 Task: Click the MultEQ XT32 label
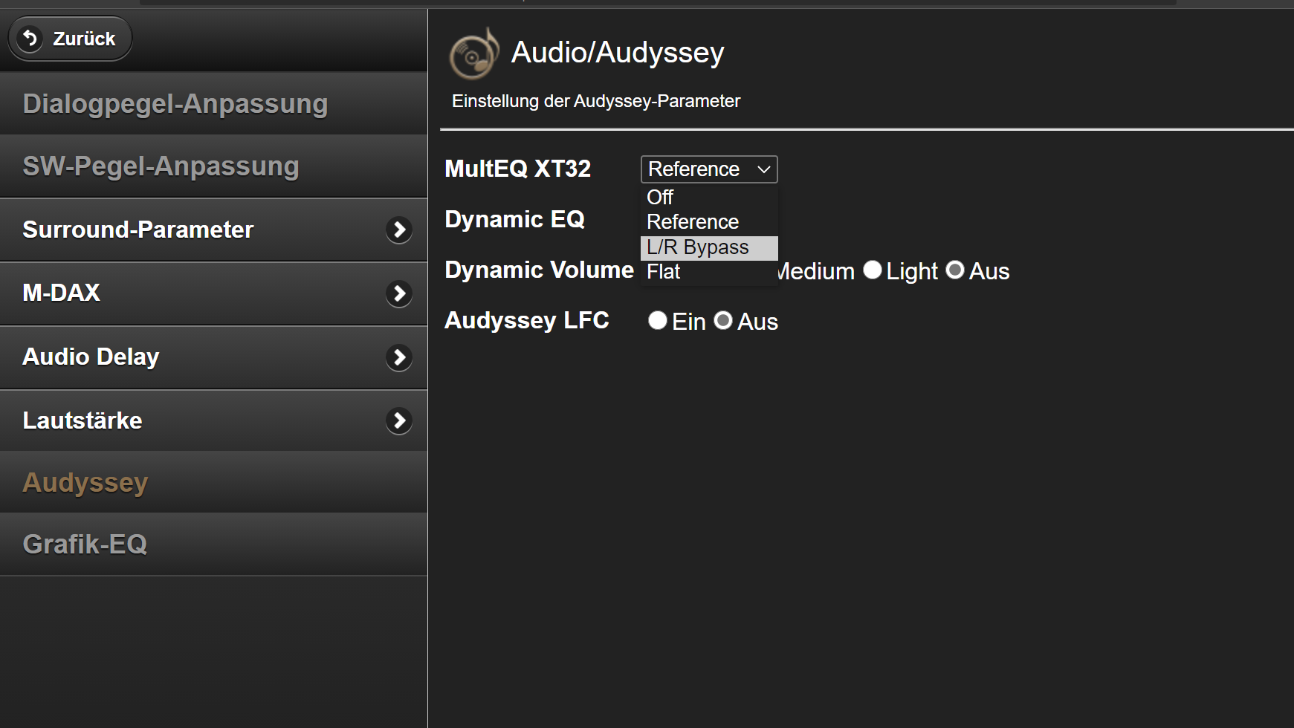click(x=518, y=169)
